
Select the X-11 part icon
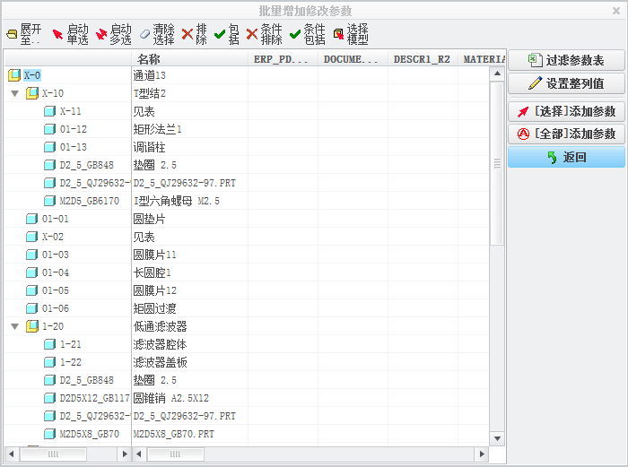49,111
